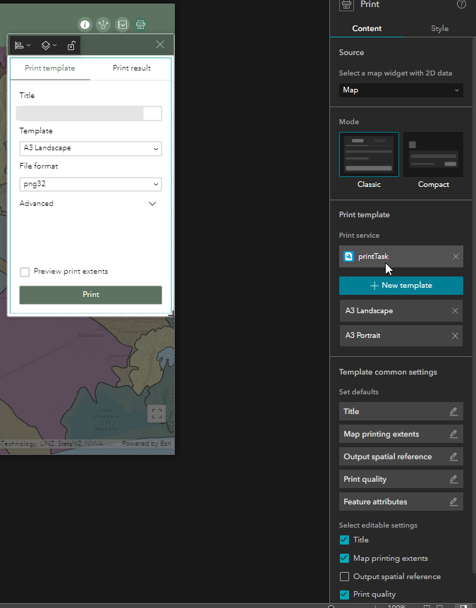Open the arrange layers dropdown in widget toolbar

(x=49, y=45)
